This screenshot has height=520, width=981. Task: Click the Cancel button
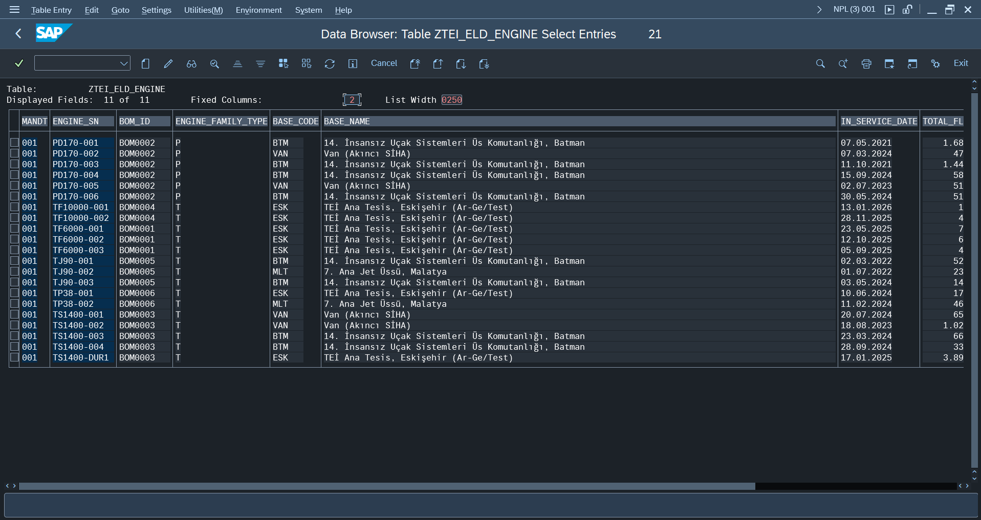[384, 63]
